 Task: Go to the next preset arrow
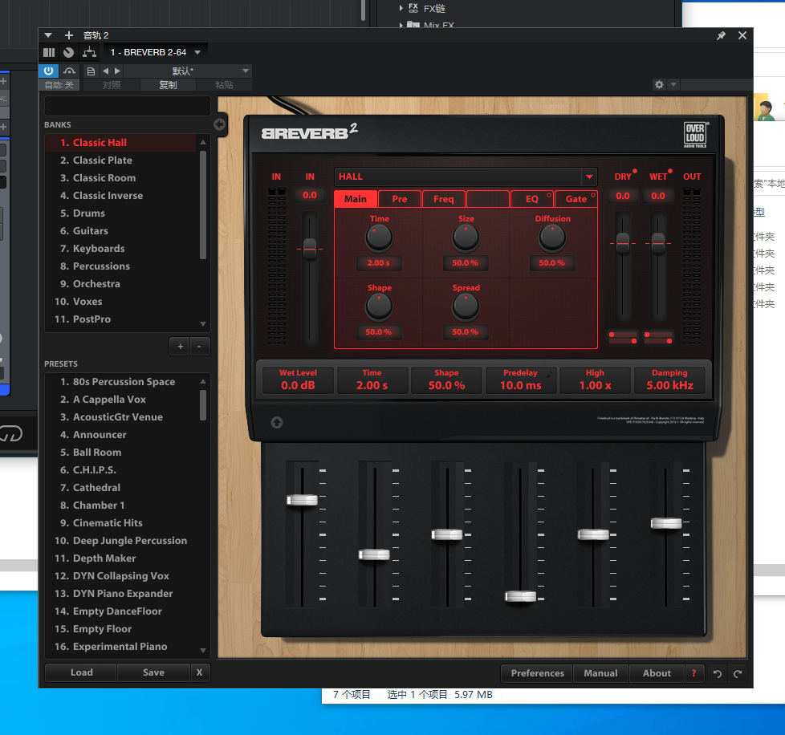[x=118, y=71]
